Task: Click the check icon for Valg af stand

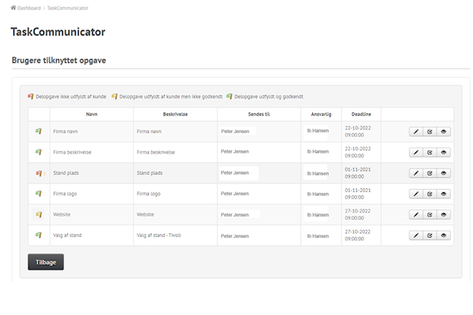Action: tap(430, 235)
